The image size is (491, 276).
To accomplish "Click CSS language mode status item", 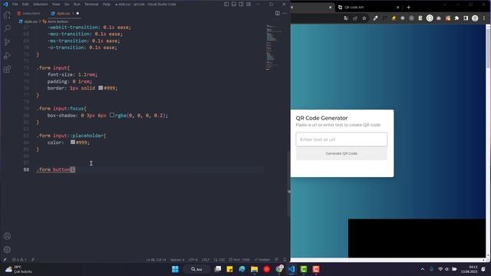I will [x=219, y=260].
